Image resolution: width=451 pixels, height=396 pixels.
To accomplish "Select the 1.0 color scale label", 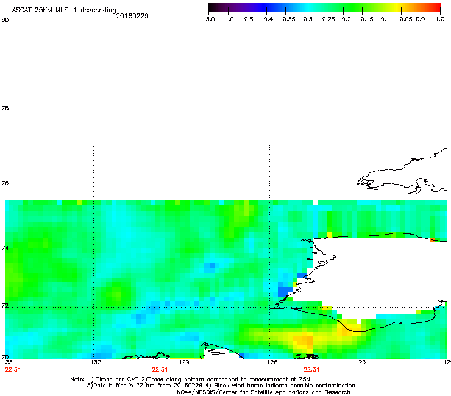I will pos(440,19).
